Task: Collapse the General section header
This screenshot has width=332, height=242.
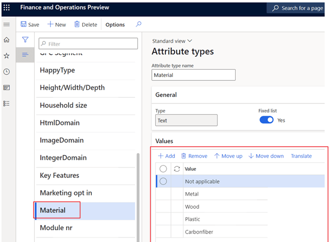Action: coord(166,95)
